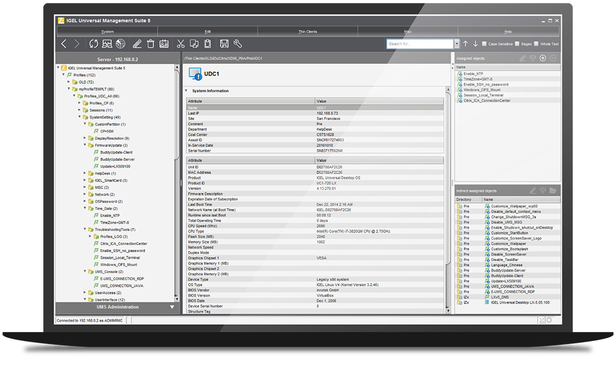616x365 pixels.
Task: Click the Cut scissors icon
Action: point(180,44)
